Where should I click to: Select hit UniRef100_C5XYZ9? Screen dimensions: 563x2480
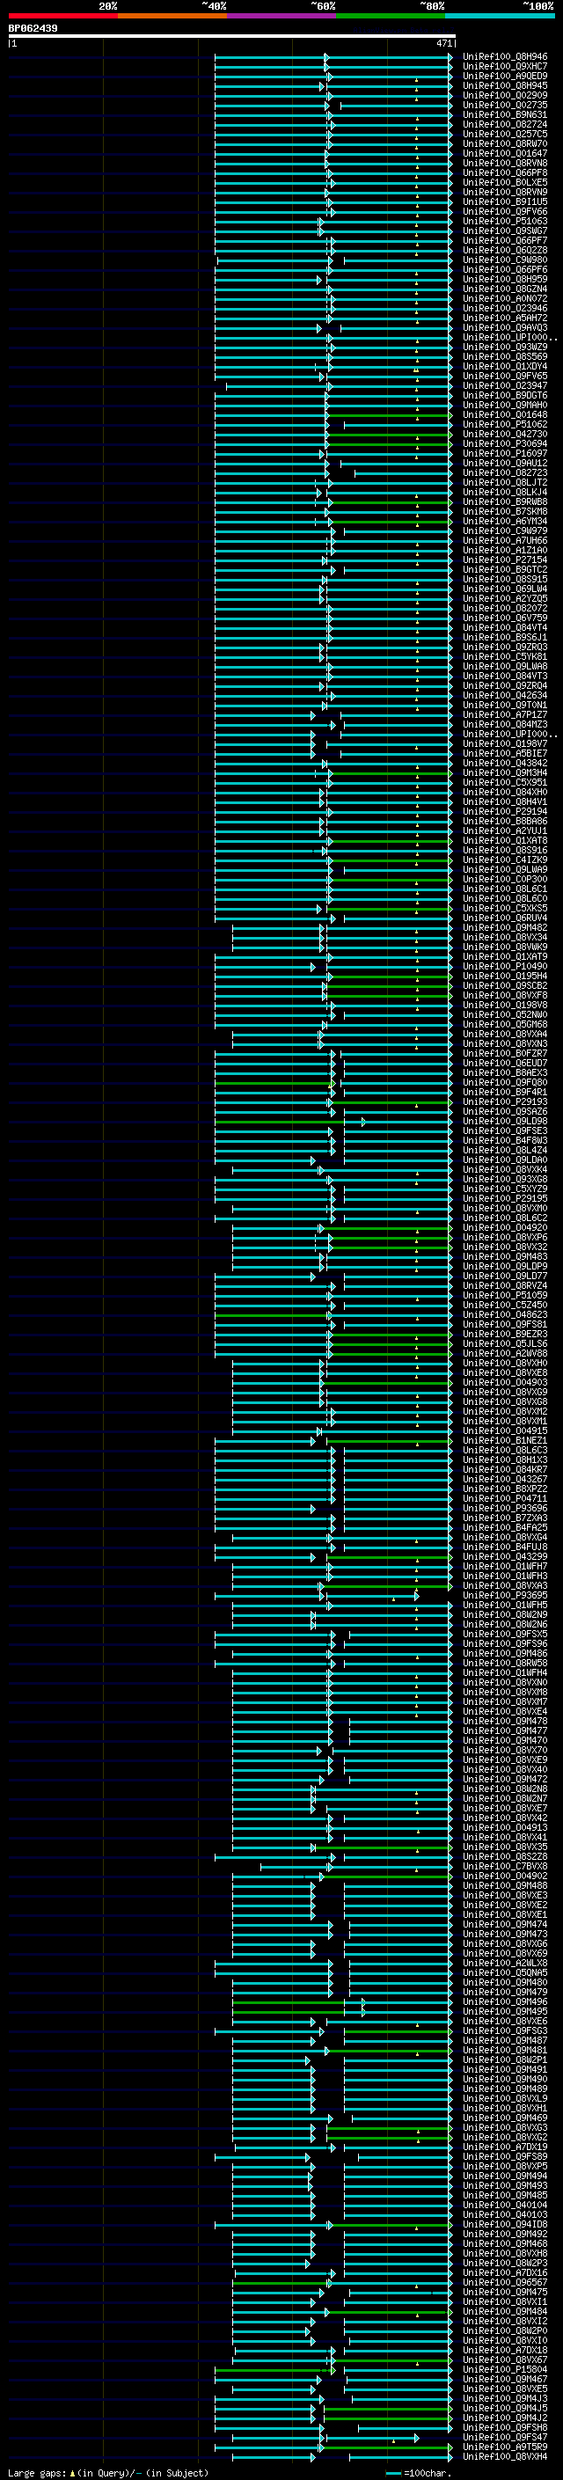[x=505, y=1188]
